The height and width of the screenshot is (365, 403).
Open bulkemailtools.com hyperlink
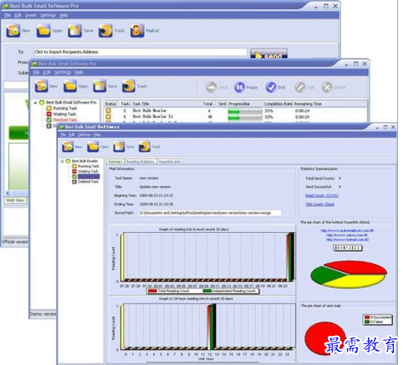pyautogui.click(x=347, y=230)
